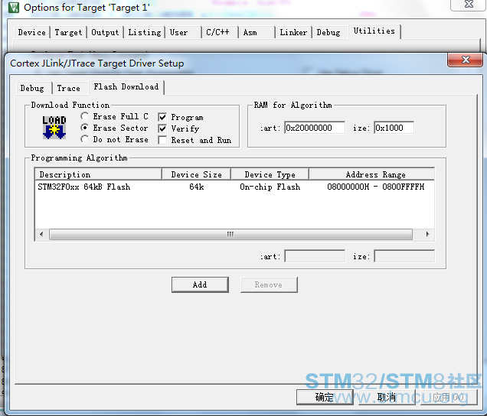The height and width of the screenshot is (416, 487).
Task: Switch to the Trace tab
Action: [69, 88]
